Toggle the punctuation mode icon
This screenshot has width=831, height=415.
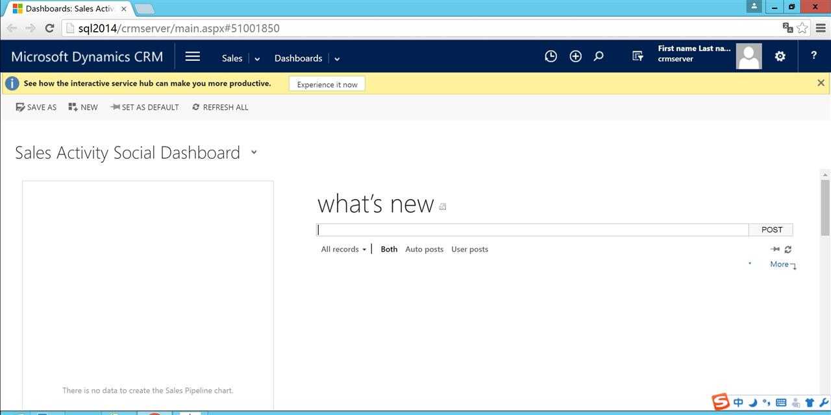click(x=767, y=403)
